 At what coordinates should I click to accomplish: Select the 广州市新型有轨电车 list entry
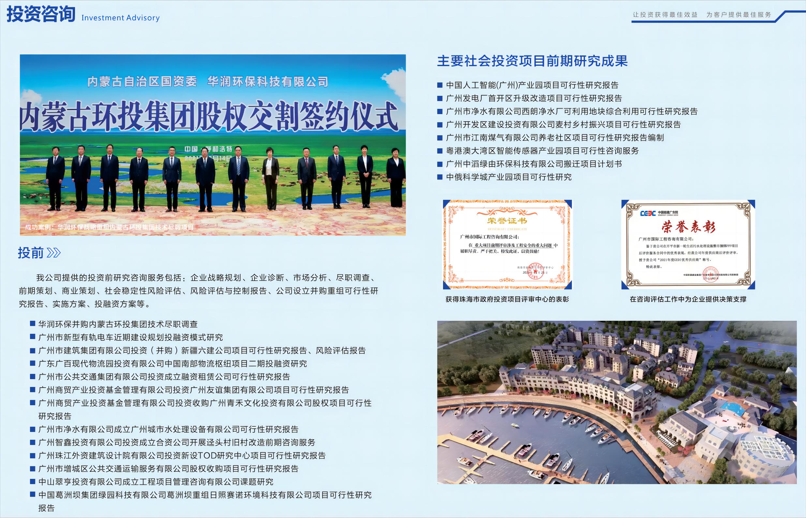(x=130, y=337)
